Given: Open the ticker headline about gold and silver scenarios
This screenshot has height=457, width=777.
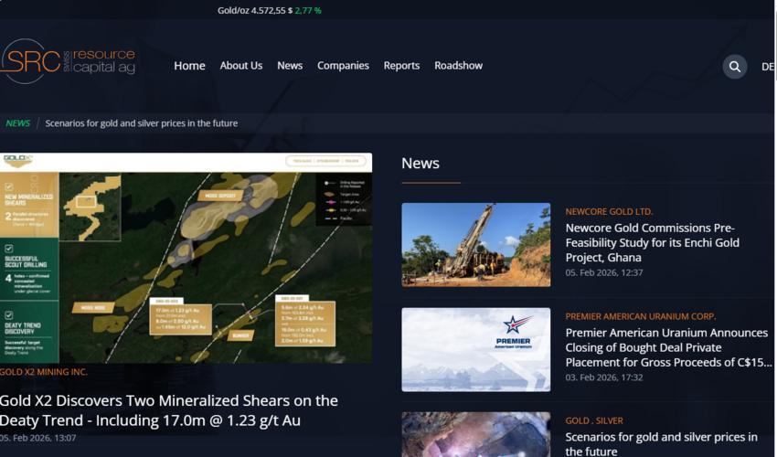Looking at the screenshot, I should pos(141,123).
